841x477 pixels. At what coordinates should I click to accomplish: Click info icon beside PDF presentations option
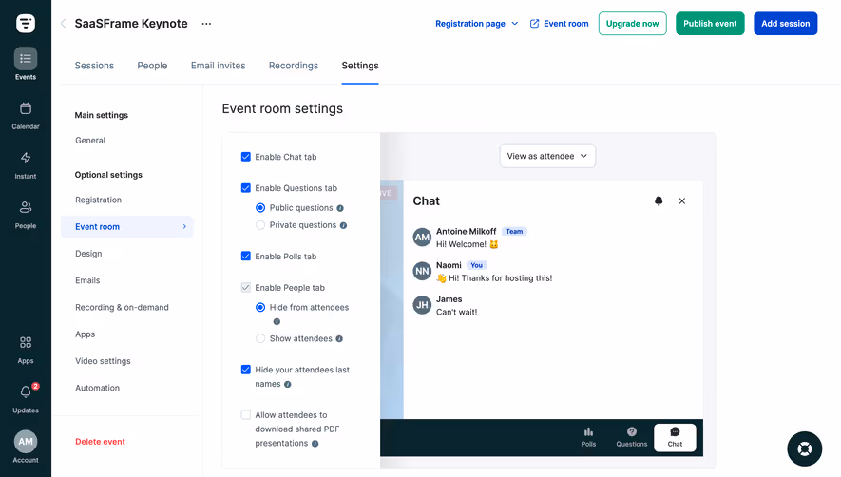(315, 444)
